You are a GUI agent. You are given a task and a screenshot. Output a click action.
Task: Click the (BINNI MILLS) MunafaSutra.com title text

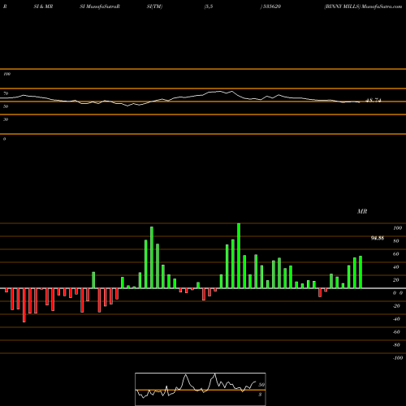(363, 6)
